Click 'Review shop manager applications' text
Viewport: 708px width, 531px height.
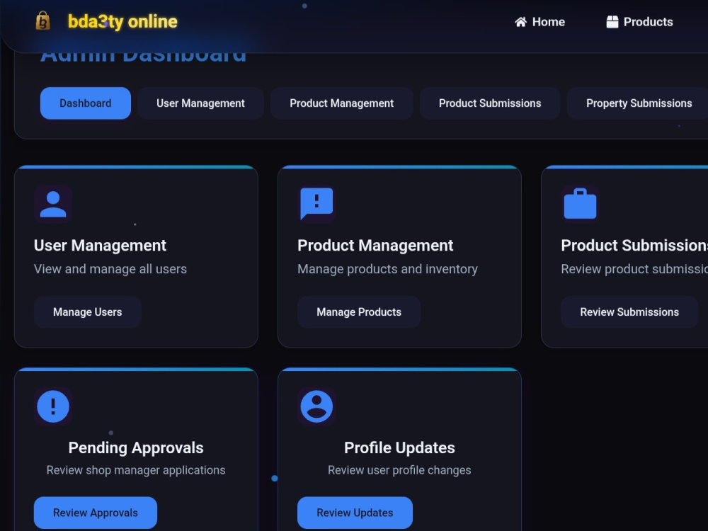[136, 470]
